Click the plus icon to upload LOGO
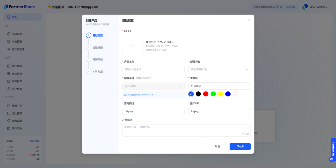Viewport: 336px width, 168px height. coord(133,46)
